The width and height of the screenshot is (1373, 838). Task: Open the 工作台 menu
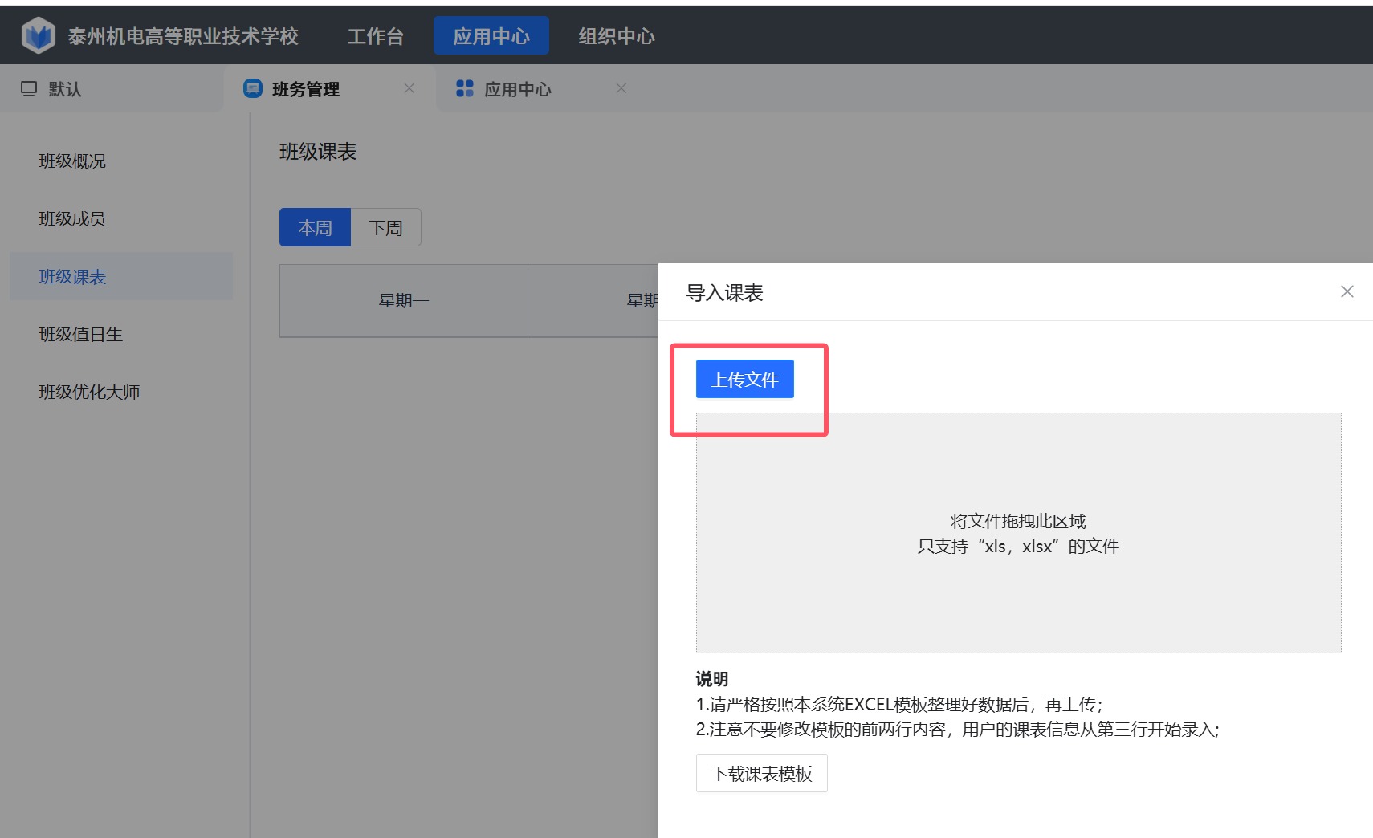[374, 35]
